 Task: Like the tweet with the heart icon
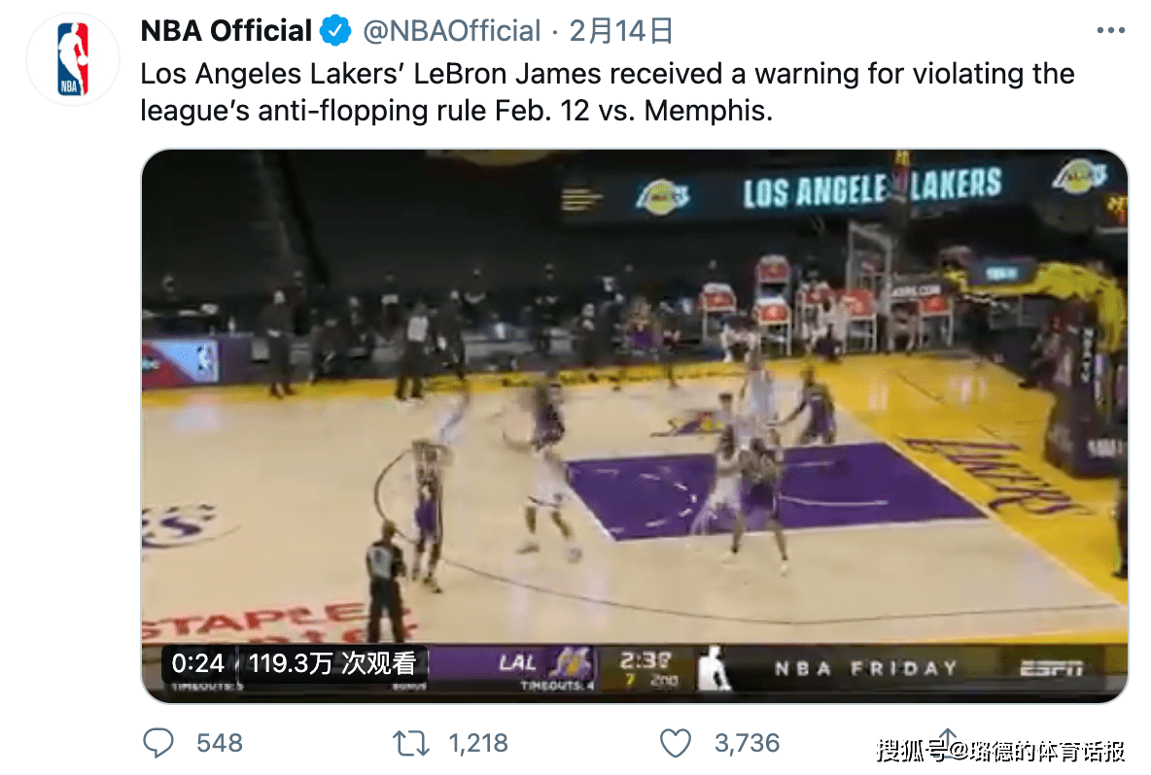coord(675,744)
